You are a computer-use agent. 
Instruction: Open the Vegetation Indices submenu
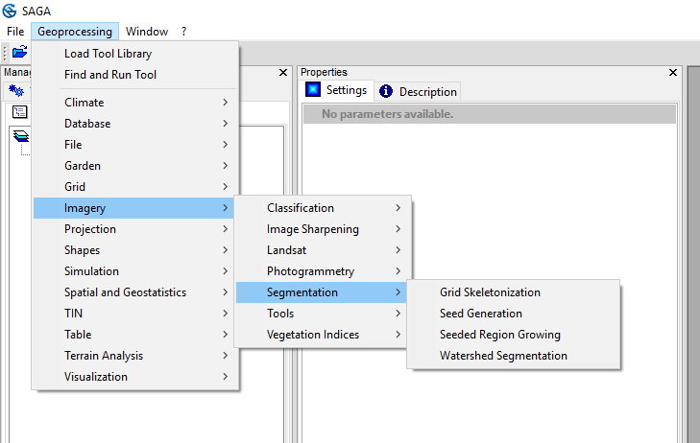(x=323, y=335)
